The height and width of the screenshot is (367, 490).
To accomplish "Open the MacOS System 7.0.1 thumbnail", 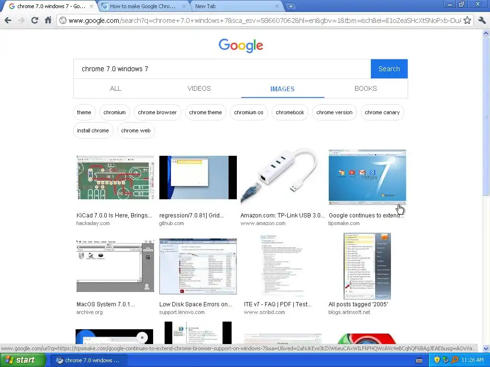I will pyautogui.click(x=115, y=266).
